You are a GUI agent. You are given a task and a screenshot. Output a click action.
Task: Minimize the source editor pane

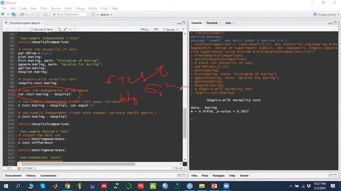coord(179,23)
